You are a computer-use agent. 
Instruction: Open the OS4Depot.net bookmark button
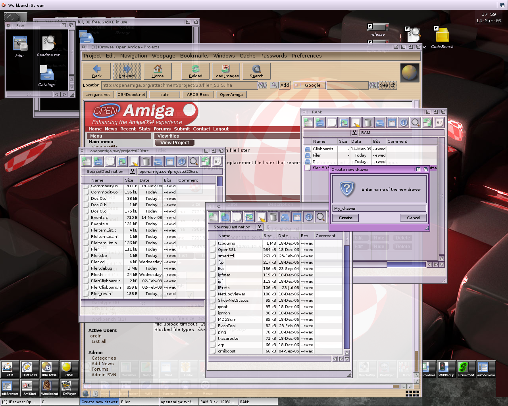coord(132,94)
